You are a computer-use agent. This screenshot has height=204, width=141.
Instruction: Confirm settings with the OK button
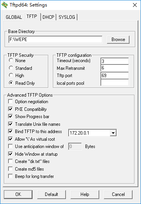[18, 194]
